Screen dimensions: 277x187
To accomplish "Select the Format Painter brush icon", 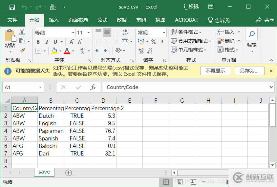I will pyautogui.click(x=22, y=50).
